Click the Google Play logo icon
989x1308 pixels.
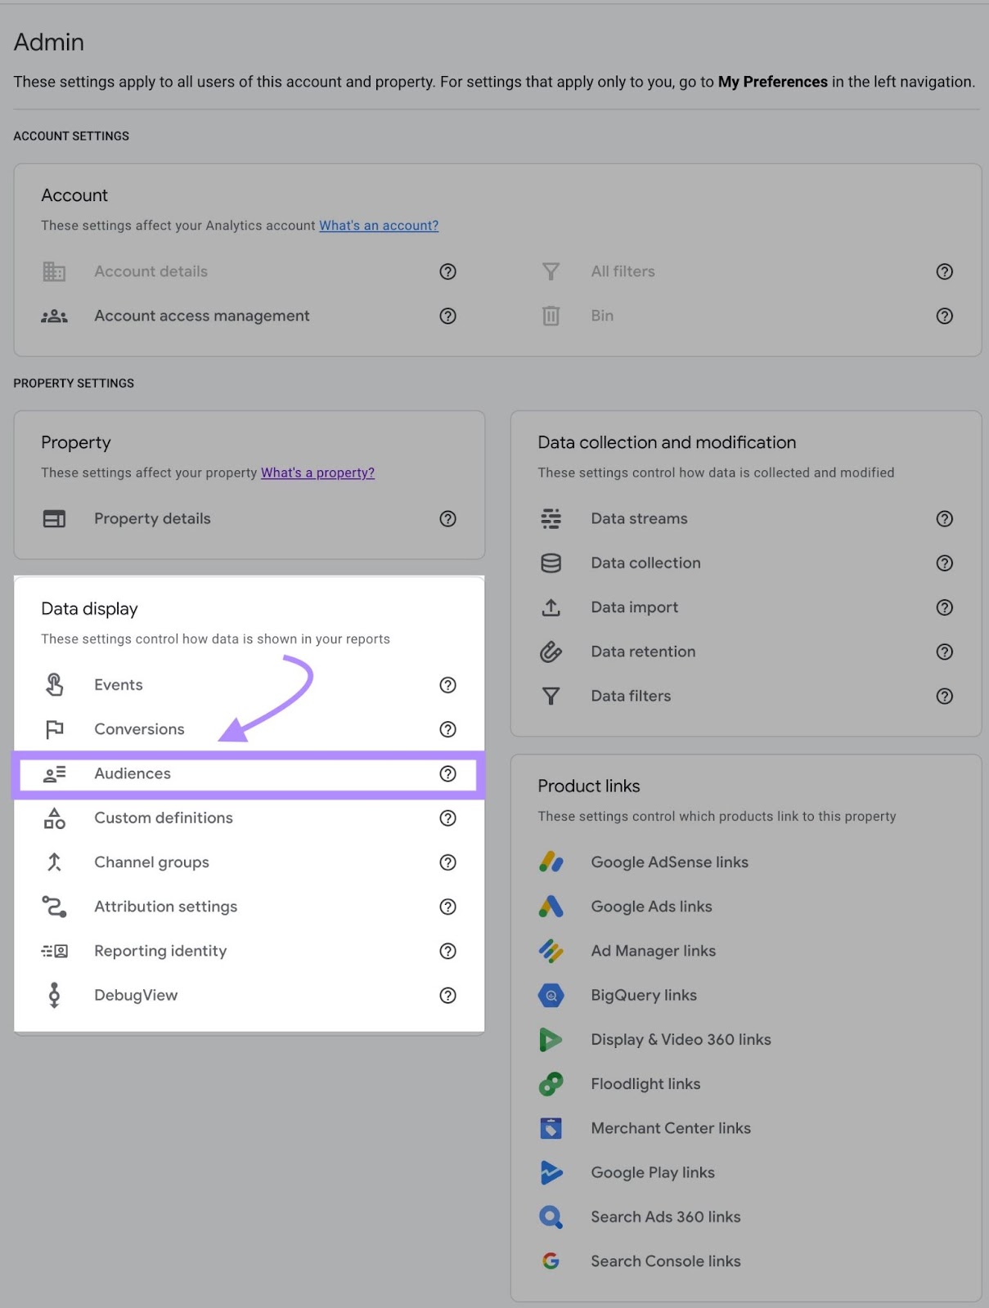click(x=551, y=1172)
